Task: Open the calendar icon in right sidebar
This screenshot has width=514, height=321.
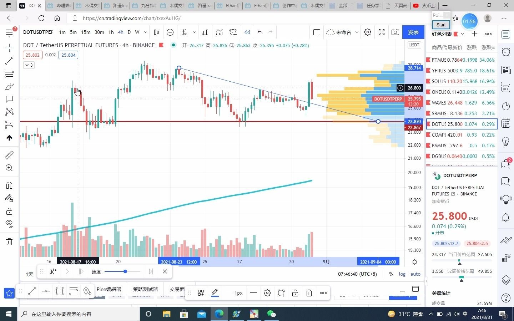Action: click(x=506, y=123)
